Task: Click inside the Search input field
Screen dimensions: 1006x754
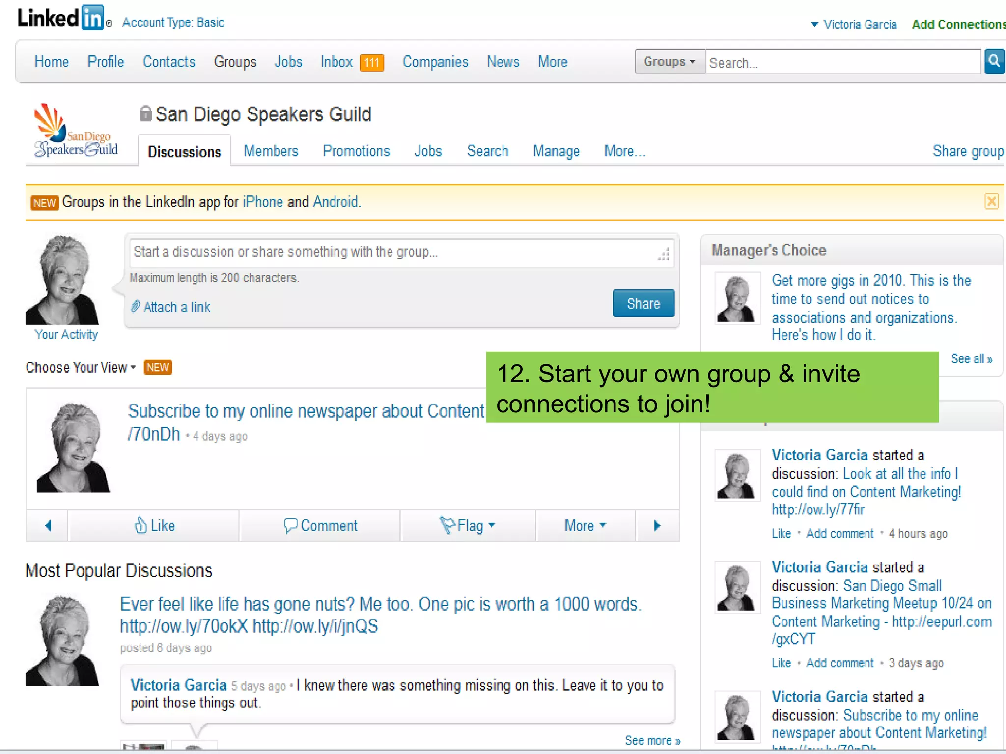Action: [x=843, y=62]
